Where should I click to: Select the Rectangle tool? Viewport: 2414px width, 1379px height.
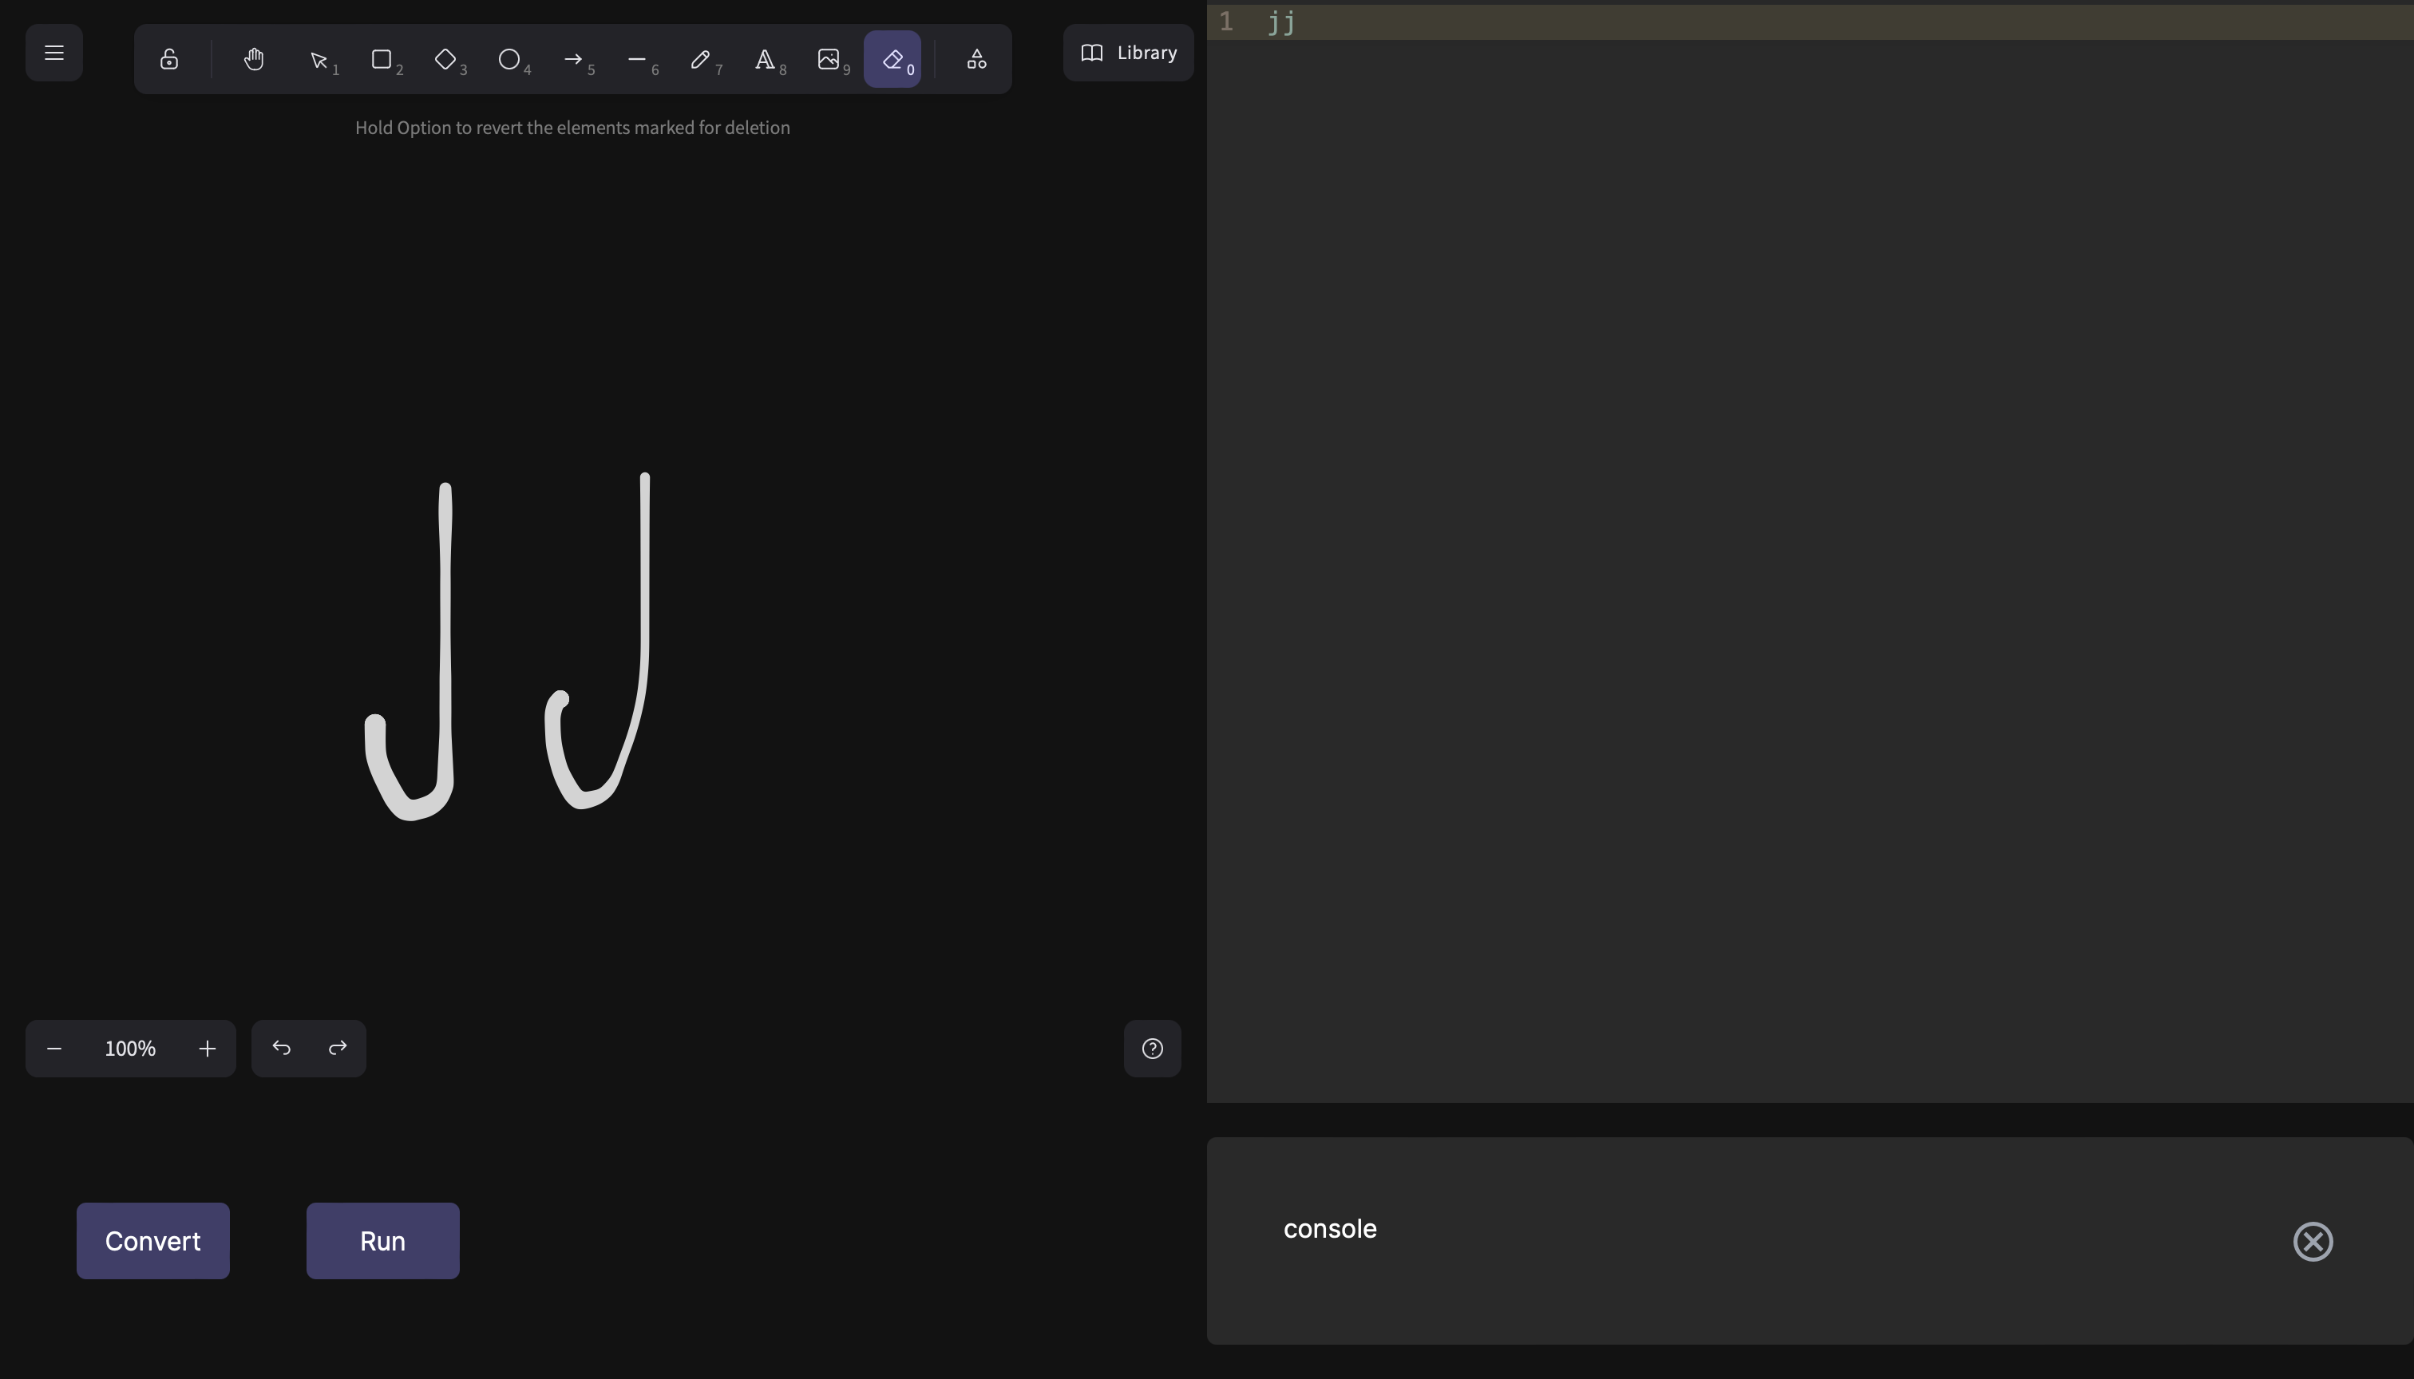point(382,60)
